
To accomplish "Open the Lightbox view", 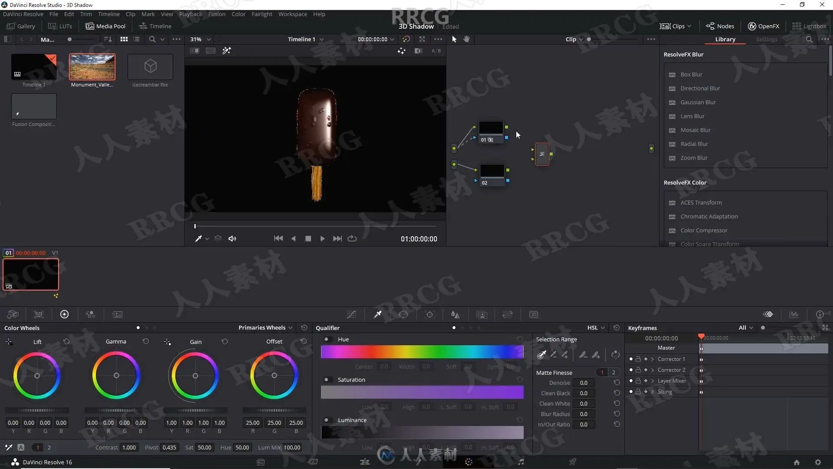I will [x=809, y=26].
